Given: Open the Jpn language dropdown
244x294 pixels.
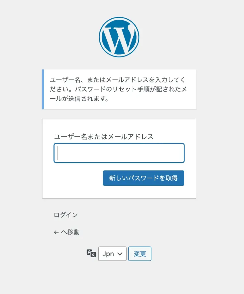Looking at the screenshot, I should pyautogui.click(x=112, y=254).
